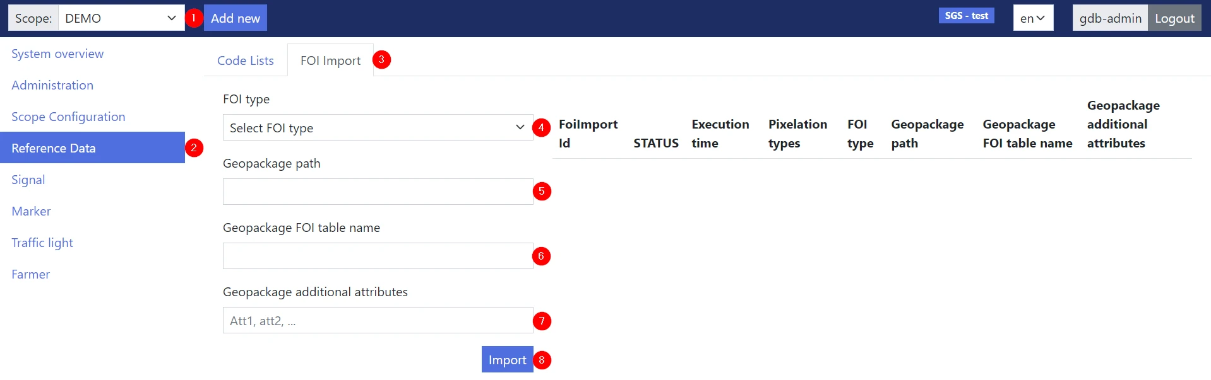Open the Farmer sidebar link

[x=30, y=275]
